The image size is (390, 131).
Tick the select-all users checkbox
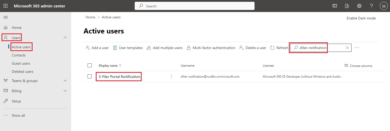pos(90,65)
